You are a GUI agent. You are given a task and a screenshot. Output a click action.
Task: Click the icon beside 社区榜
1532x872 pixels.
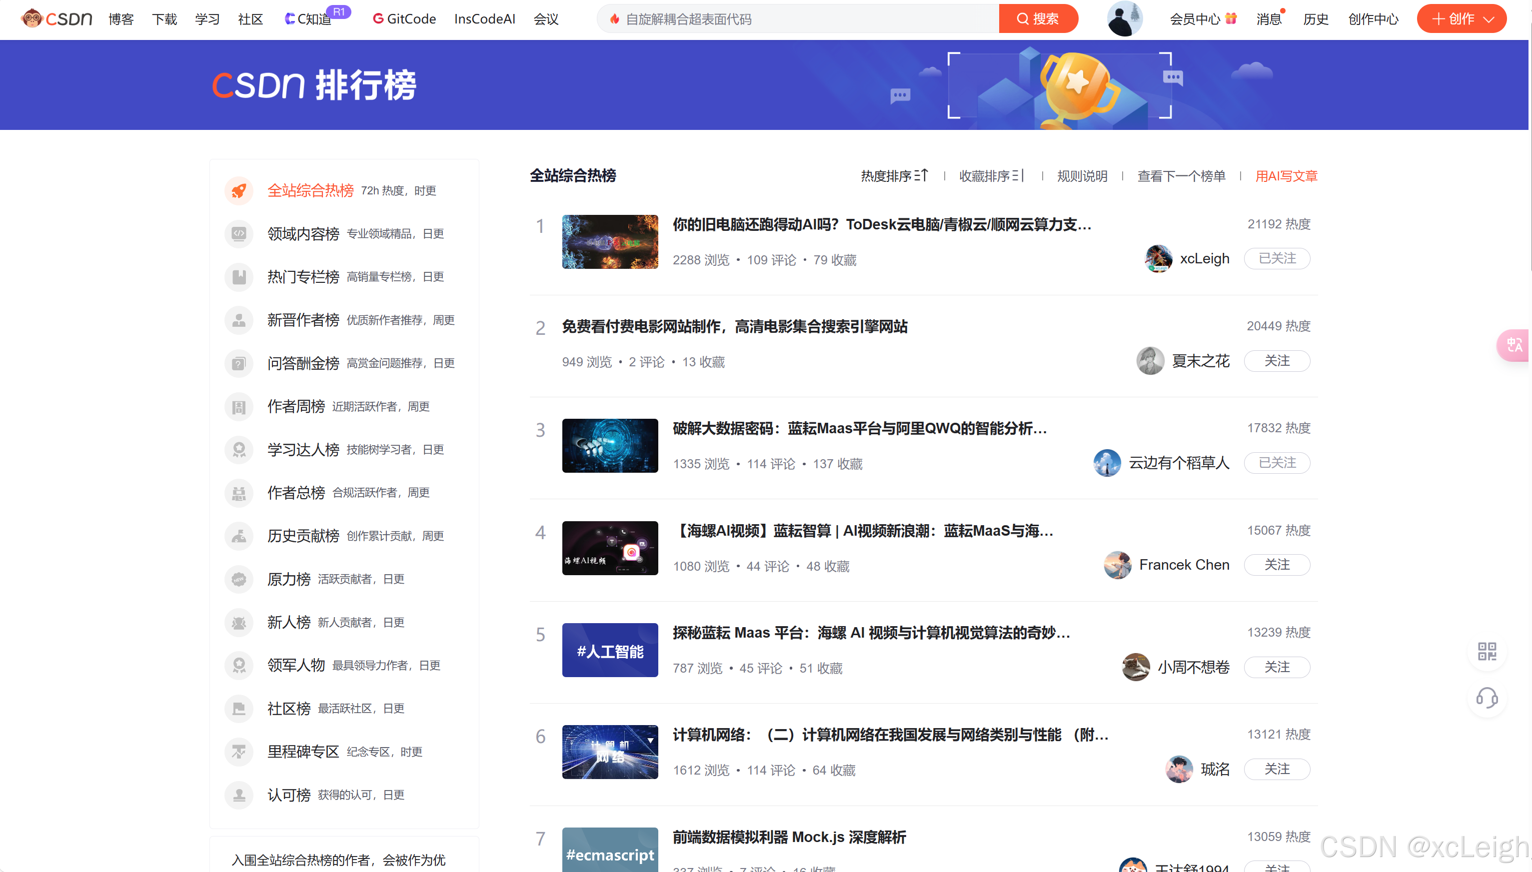click(x=238, y=709)
